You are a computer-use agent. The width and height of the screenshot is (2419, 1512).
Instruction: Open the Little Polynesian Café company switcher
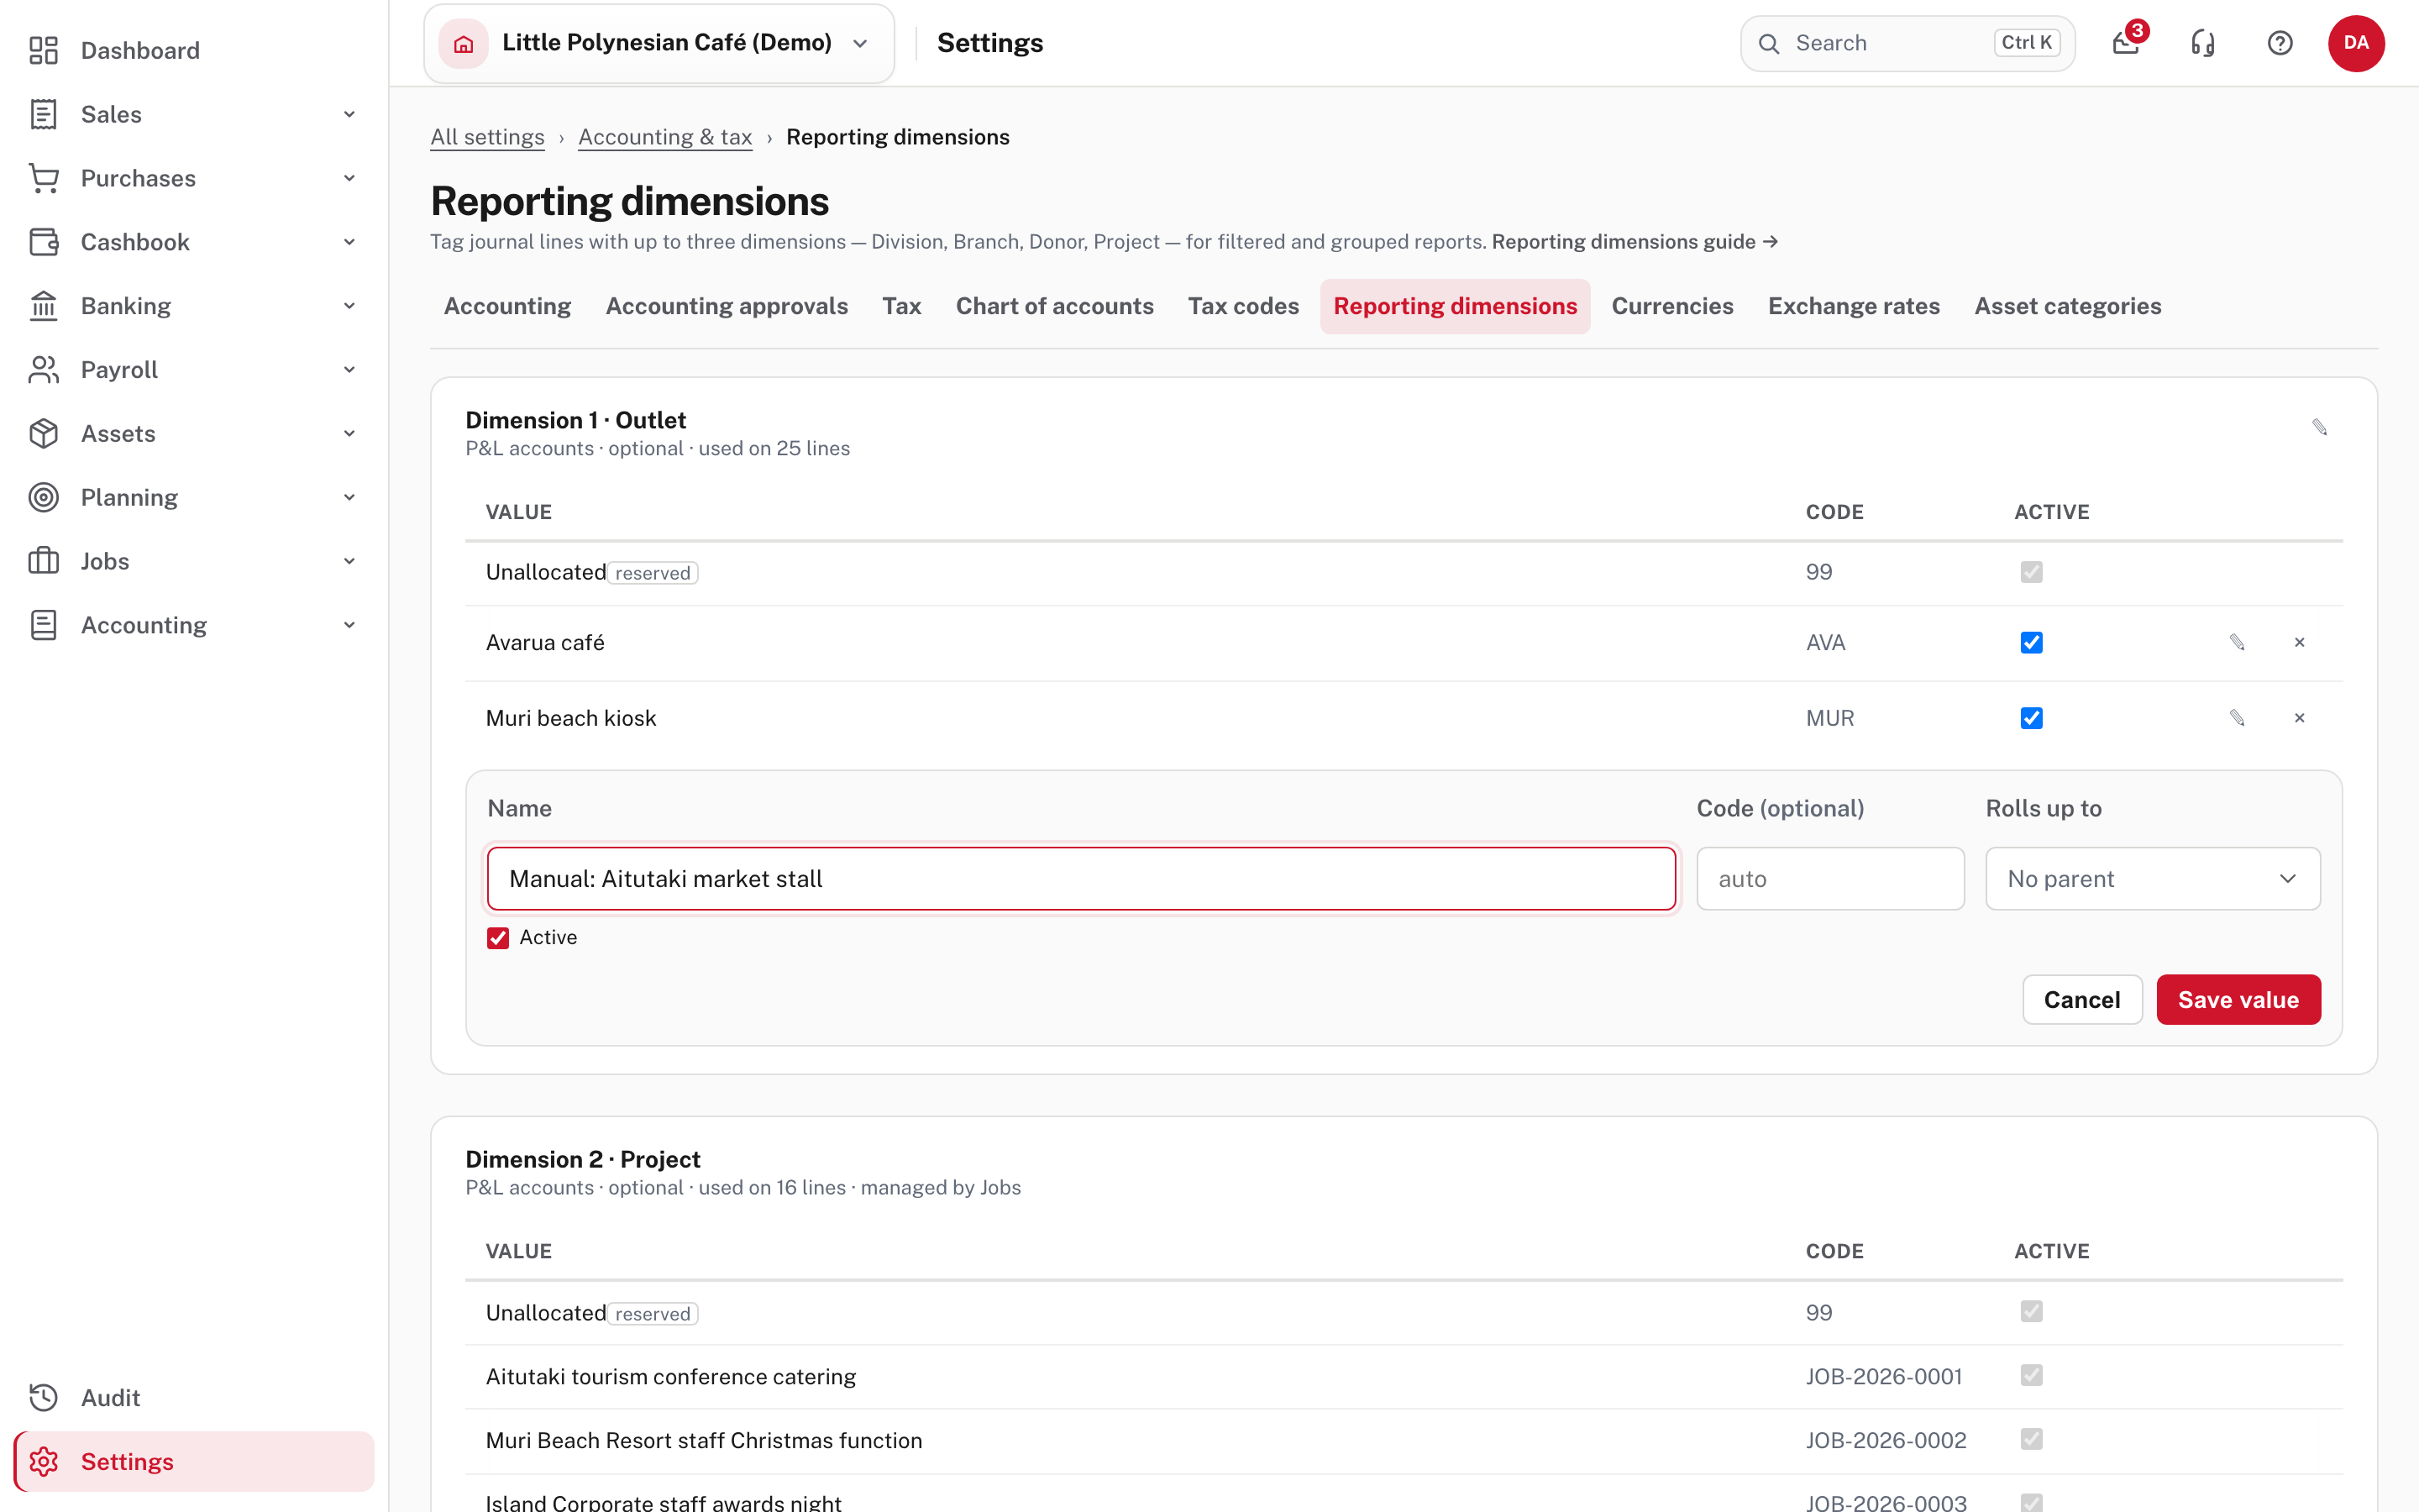(x=659, y=43)
